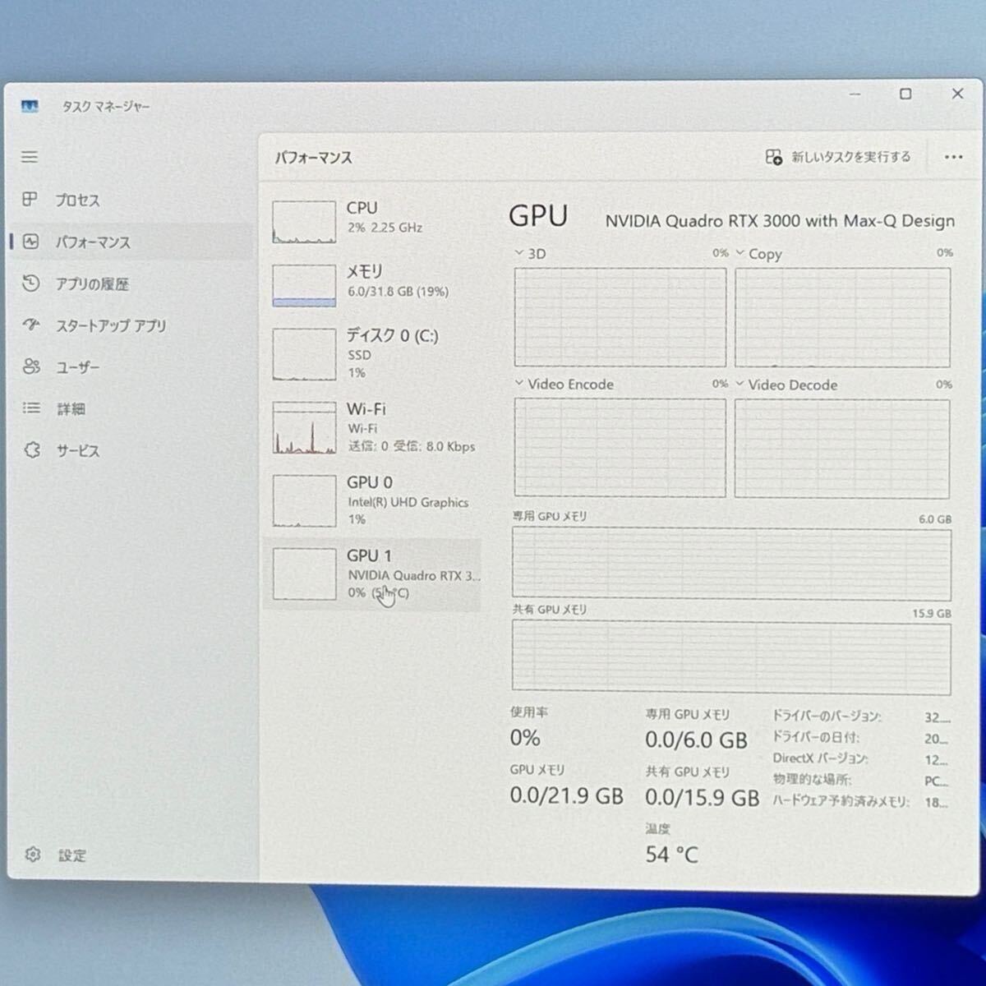986x986 pixels.
Task: Click the Task Manager app icon in title bar
Action: [30, 106]
